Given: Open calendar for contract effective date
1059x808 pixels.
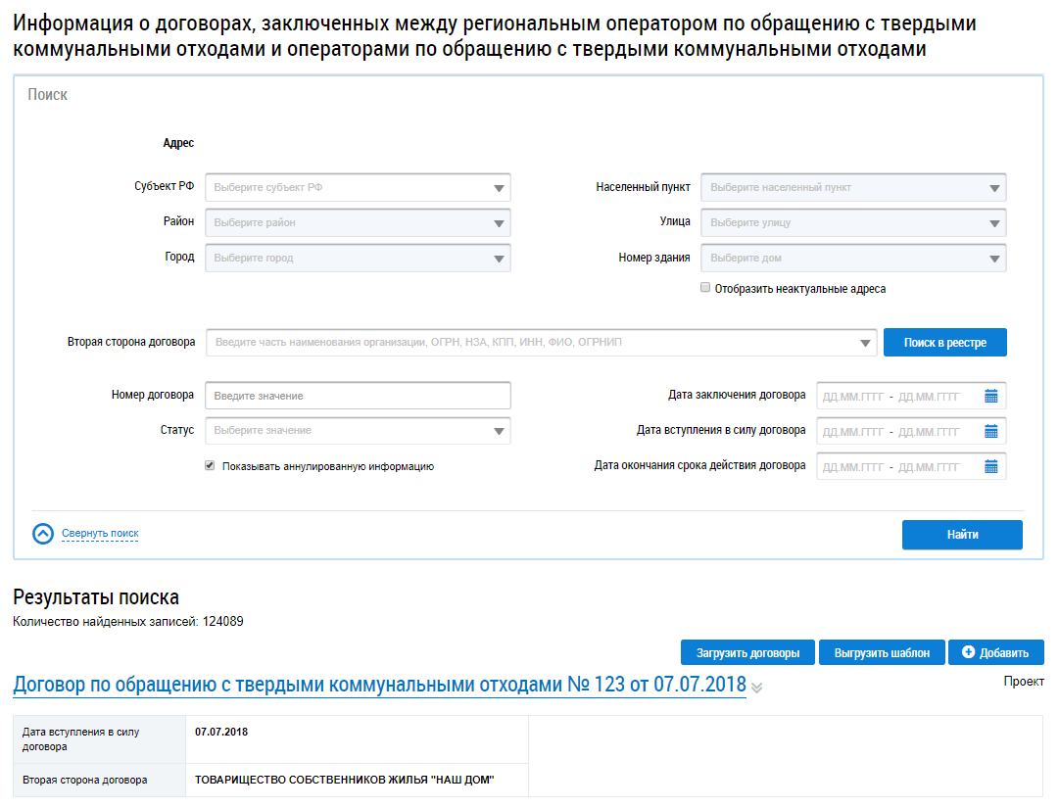Looking at the screenshot, I should coord(990,431).
